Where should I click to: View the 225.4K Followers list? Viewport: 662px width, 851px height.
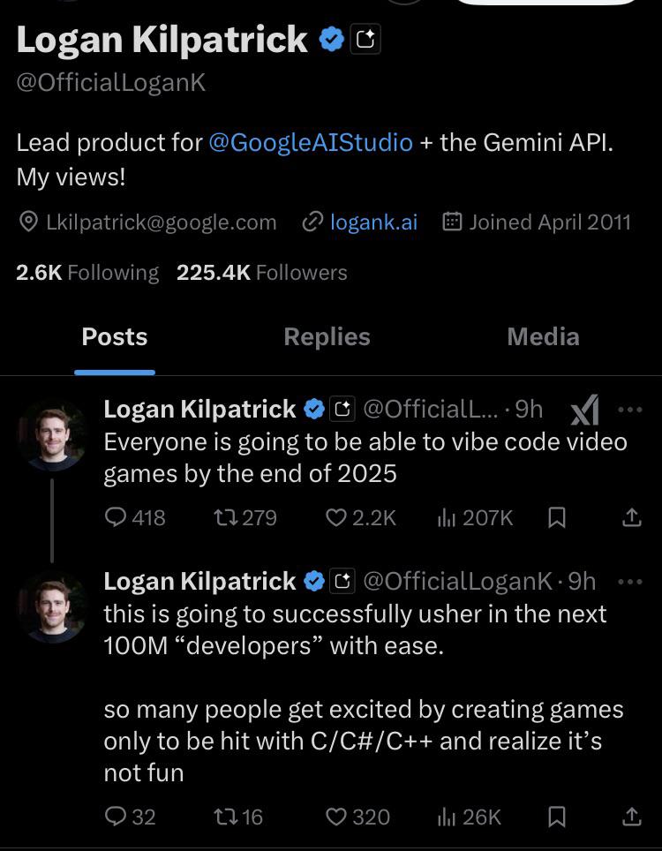coord(261,273)
